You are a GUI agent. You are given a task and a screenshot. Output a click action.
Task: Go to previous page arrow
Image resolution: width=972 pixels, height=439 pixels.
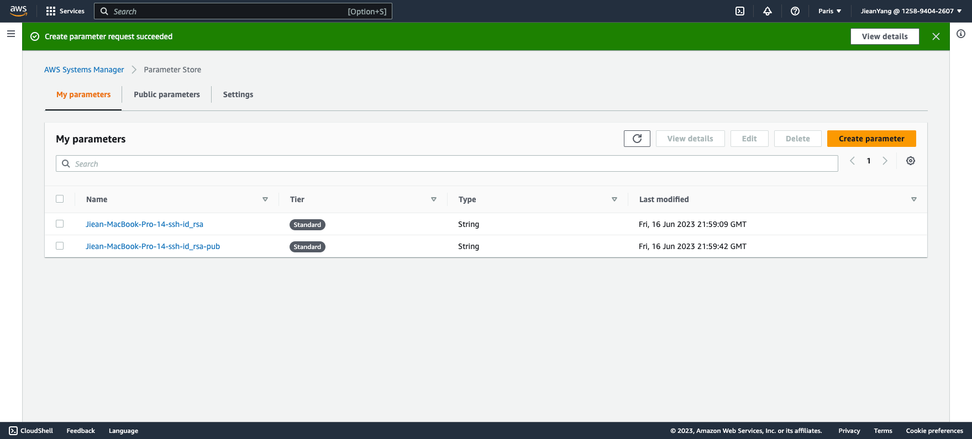coord(852,161)
